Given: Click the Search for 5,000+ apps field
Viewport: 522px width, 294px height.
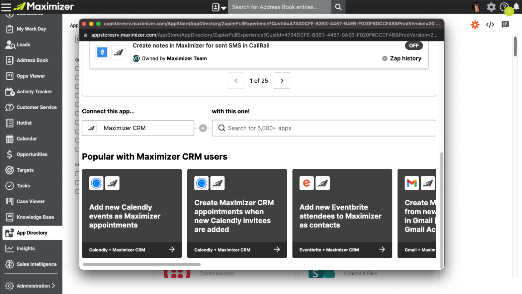Looking at the screenshot, I should tap(324, 128).
